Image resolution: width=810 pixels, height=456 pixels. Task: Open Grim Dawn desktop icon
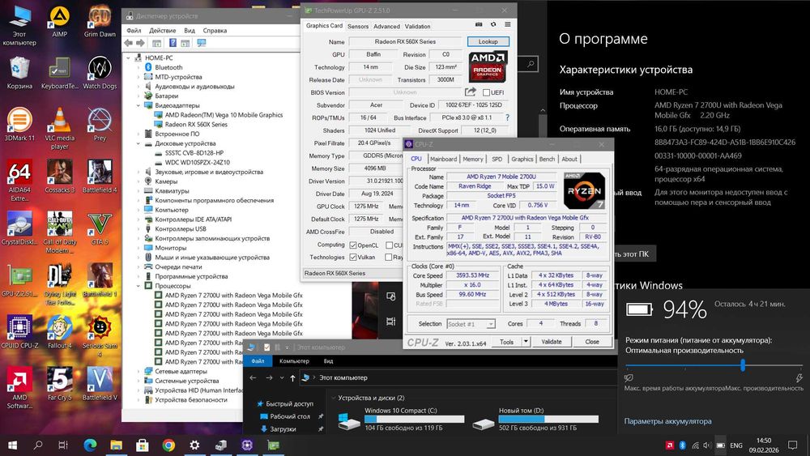(x=100, y=21)
